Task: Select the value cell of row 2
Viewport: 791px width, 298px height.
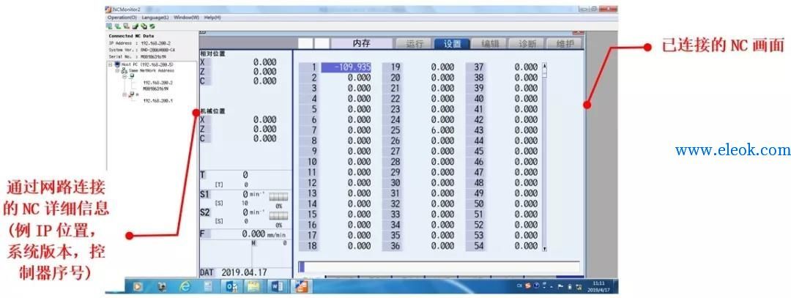Action: tap(359, 78)
